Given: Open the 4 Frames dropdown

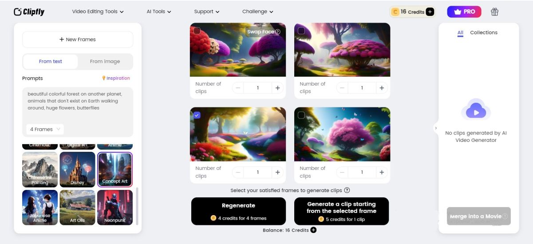Looking at the screenshot, I should click(45, 129).
